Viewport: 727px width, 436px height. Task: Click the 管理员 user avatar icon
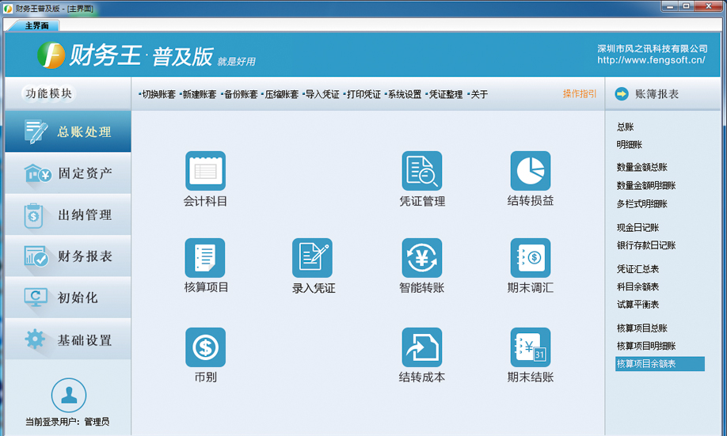pos(69,395)
